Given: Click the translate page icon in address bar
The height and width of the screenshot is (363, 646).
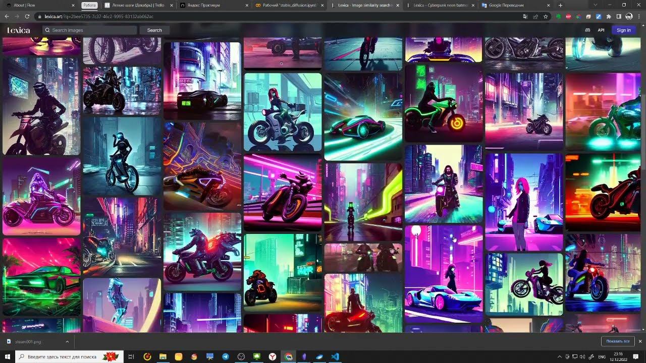Looking at the screenshot, I should 525,17.
